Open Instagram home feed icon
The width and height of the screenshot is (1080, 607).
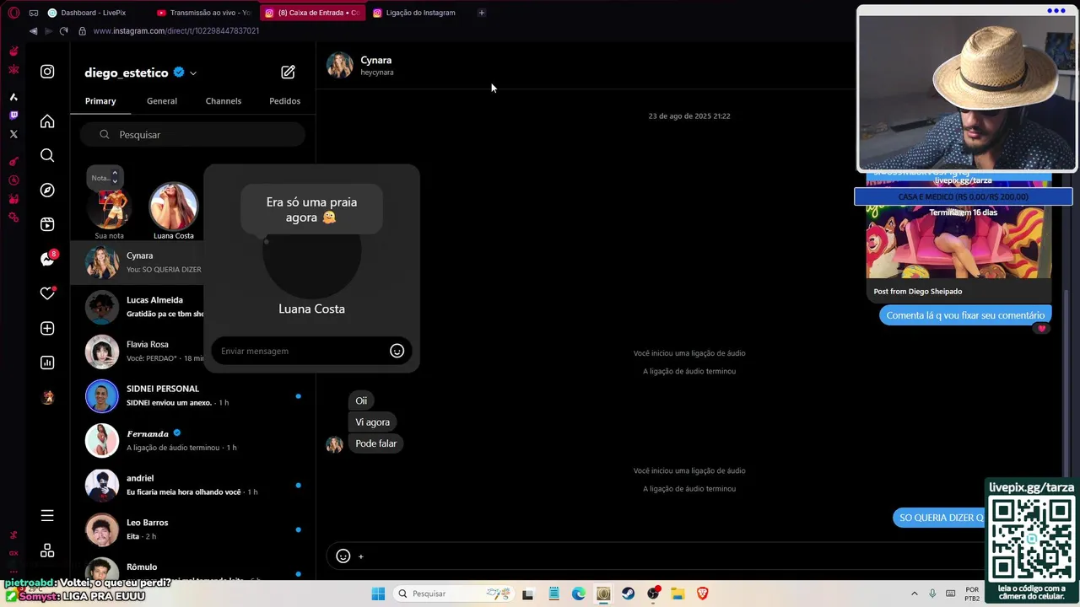[47, 121]
